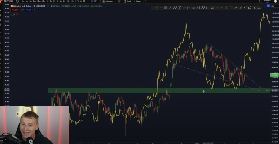
Task: Start bar Replay mode
Action: (137, 1)
